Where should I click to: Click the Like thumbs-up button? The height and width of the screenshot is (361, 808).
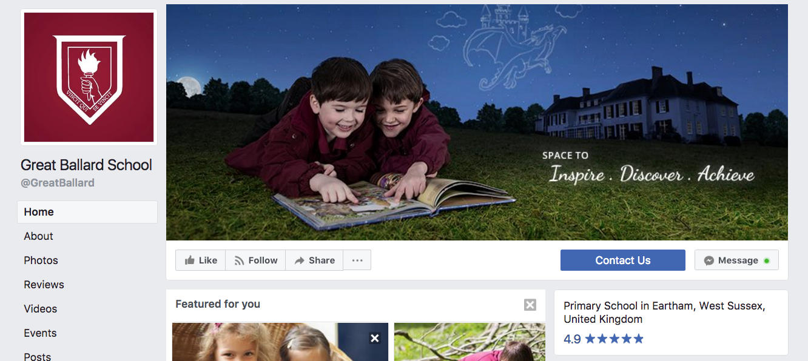201,260
